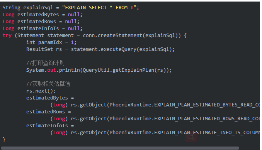Click the //获取相关估算值 comment

pos(48,84)
